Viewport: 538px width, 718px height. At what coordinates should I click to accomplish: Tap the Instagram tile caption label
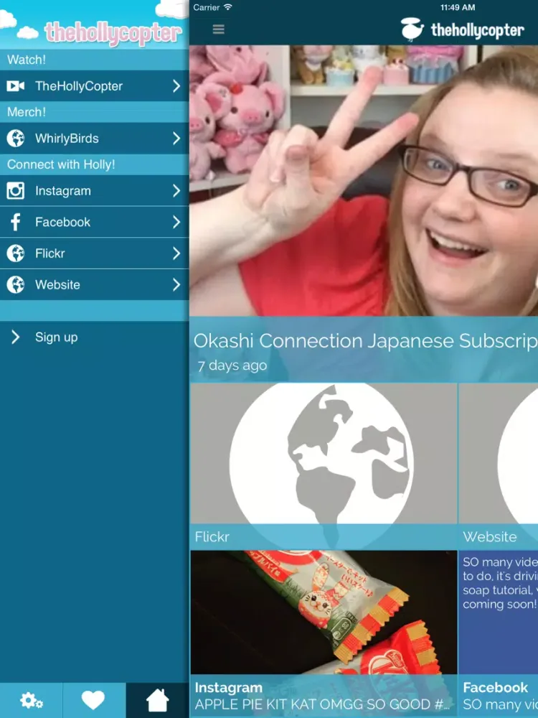click(228, 687)
